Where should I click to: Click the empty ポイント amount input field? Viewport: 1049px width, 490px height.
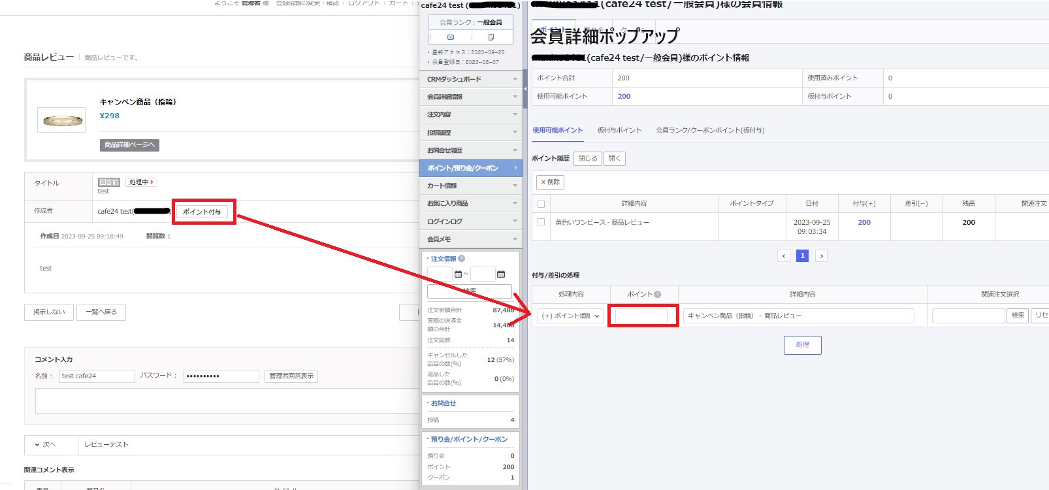coord(641,316)
